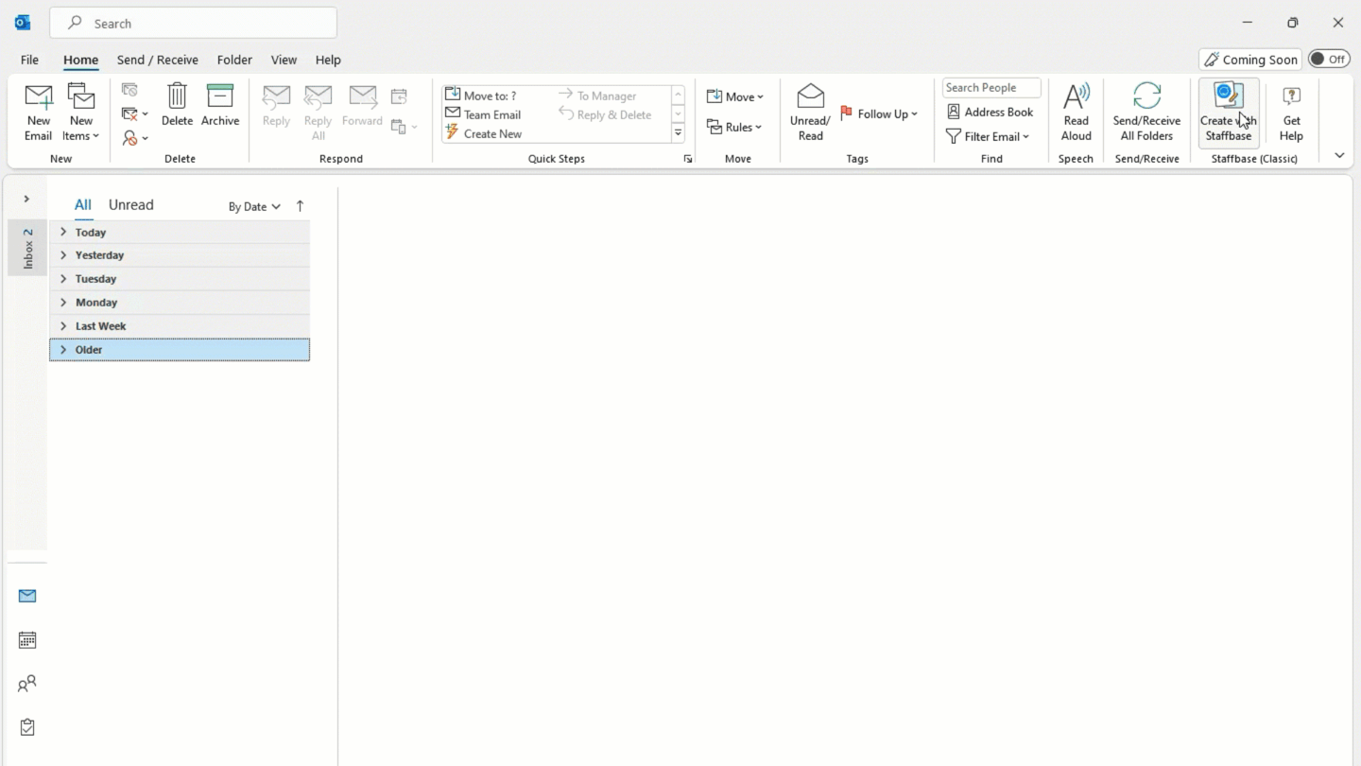Image resolution: width=1361 pixels, height=766 pixels.
Task: Open the Junk options dropdown
Action: 135,138
